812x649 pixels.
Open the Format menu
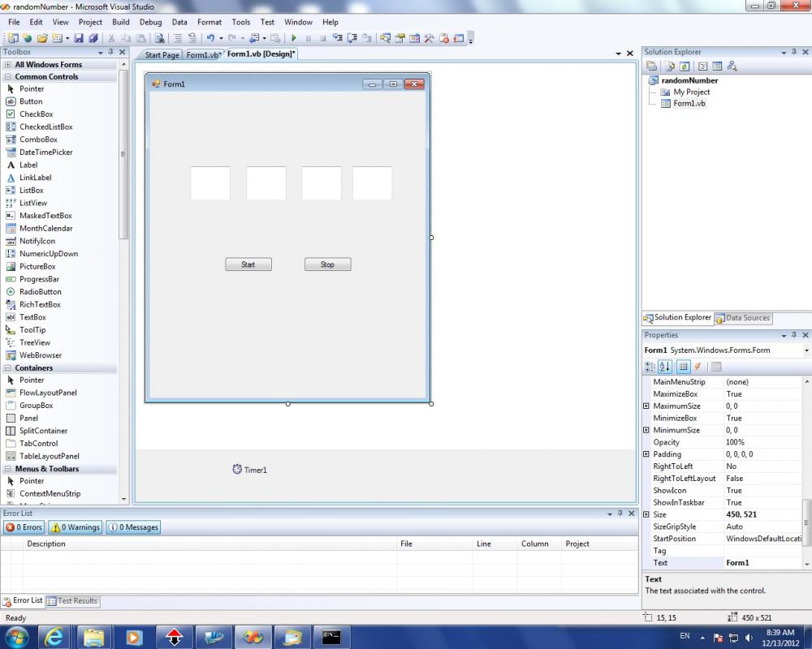(x=209, y=22)
